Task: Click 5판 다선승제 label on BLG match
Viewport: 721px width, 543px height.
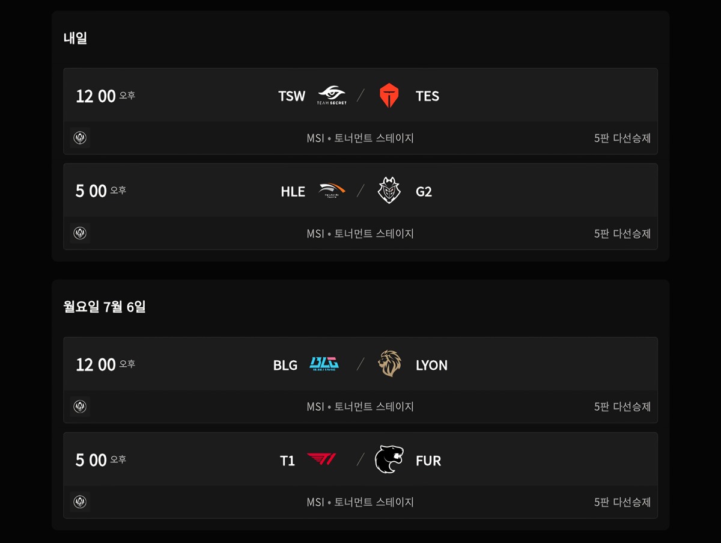Action: click(622, 406)
